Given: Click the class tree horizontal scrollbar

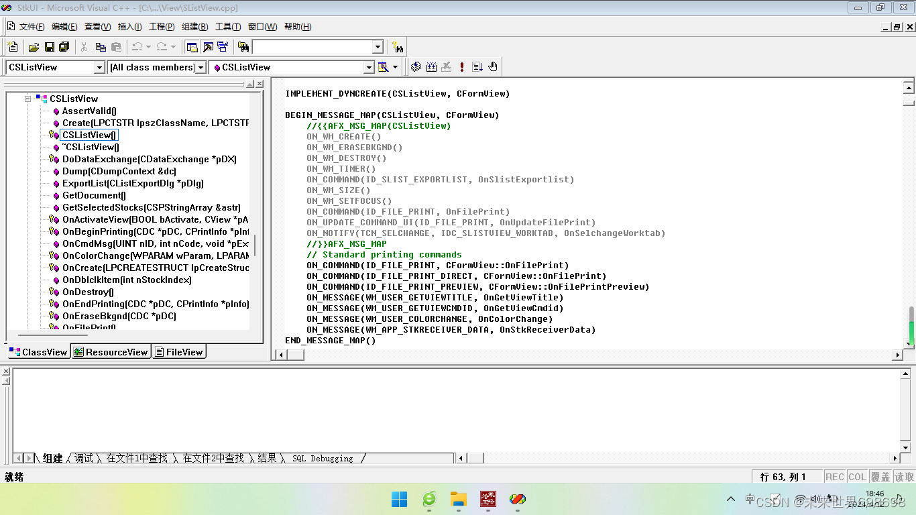Looking at the screenshot, I should (x=53, y=335).
